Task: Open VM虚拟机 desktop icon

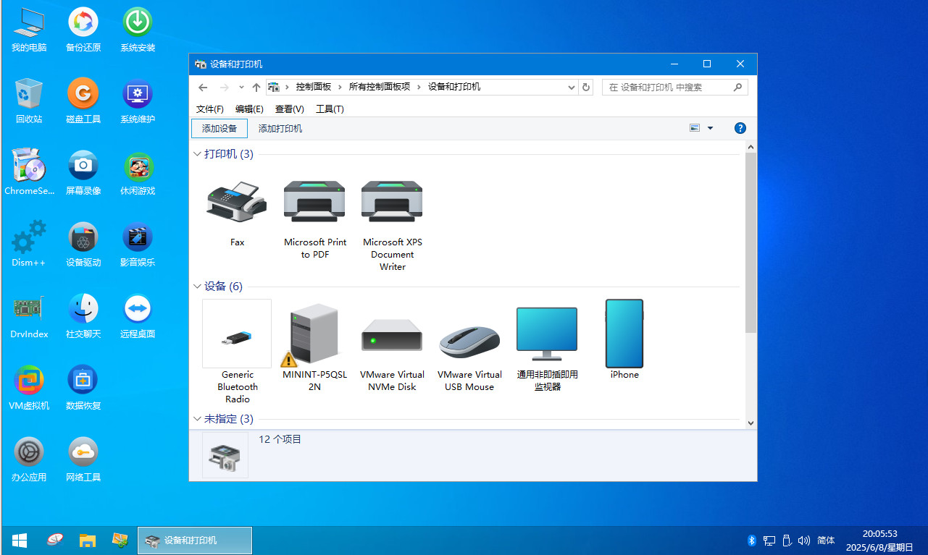Action: point(29,387)
